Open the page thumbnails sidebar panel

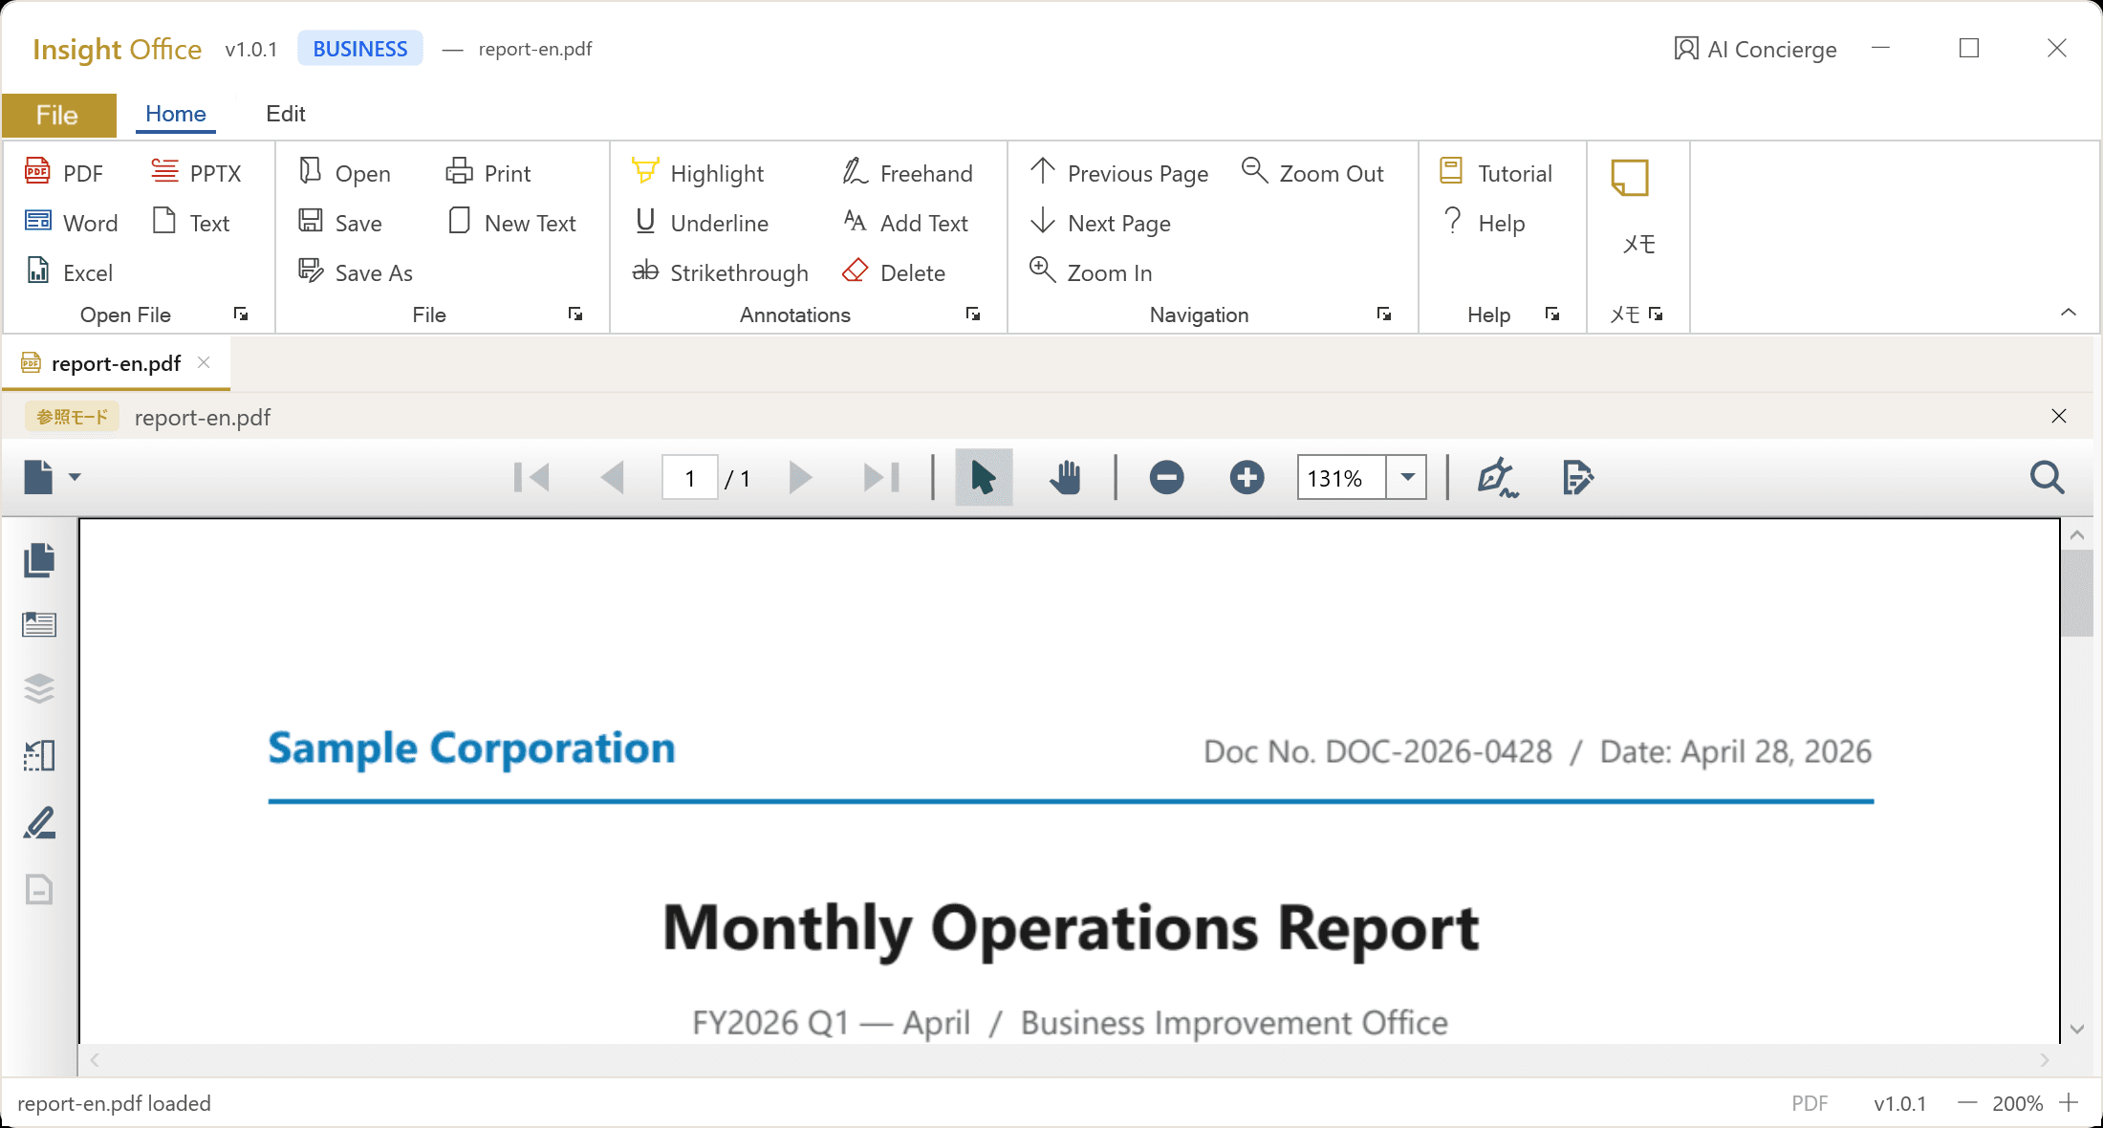39,560
